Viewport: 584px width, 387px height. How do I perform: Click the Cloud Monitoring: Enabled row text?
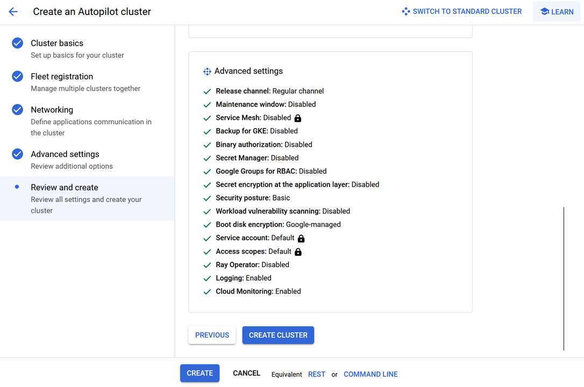coord(258,292)
